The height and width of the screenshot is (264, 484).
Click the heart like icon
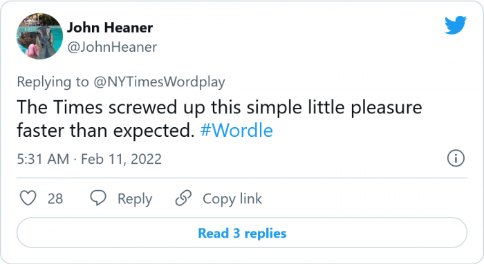tap(28, 198)
